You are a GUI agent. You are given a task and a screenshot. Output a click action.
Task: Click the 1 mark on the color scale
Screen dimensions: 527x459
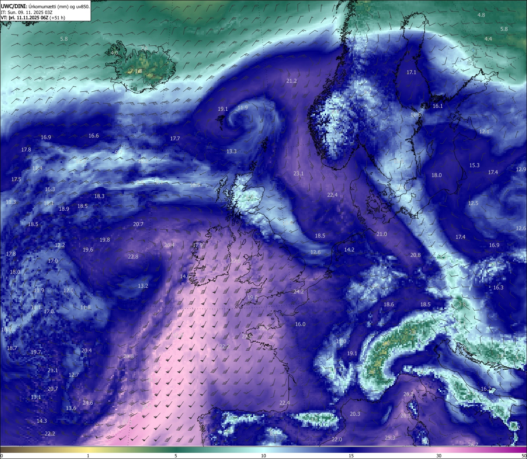[x=88, y=456]
